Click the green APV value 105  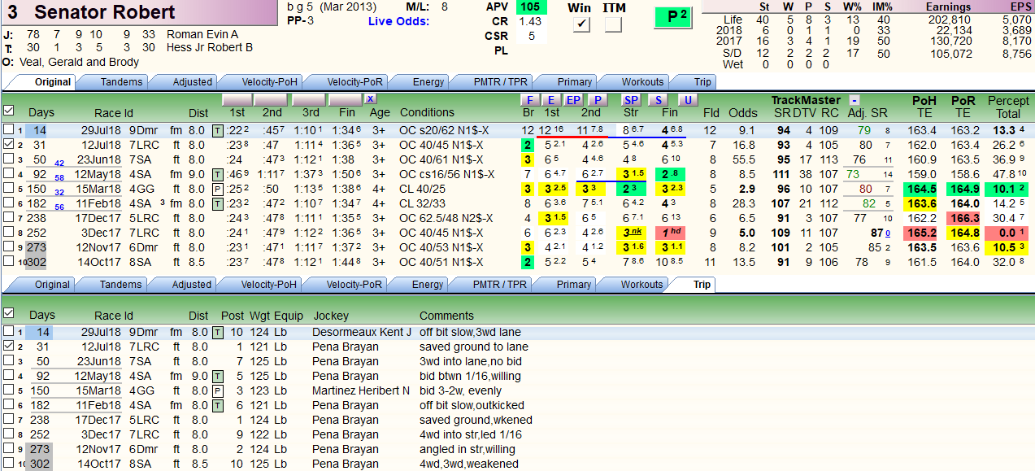coord(533,7)
